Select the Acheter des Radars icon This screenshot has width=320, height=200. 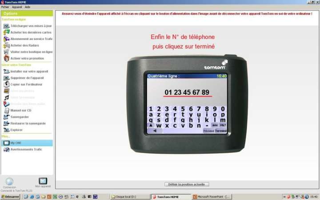[x=6, y=45]
